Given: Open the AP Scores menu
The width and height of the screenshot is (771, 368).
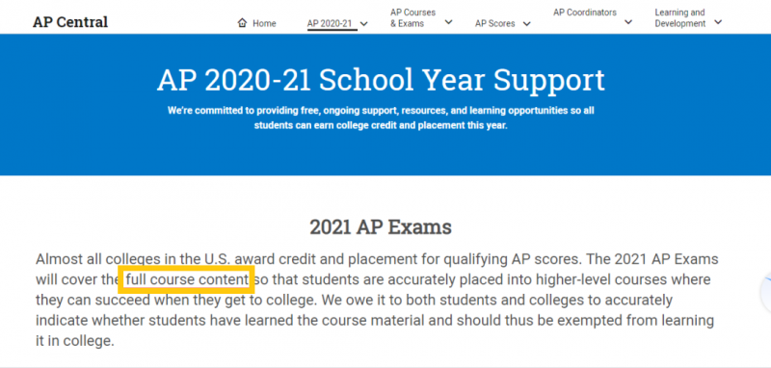Looking at the screenshot, I should 494,23.
